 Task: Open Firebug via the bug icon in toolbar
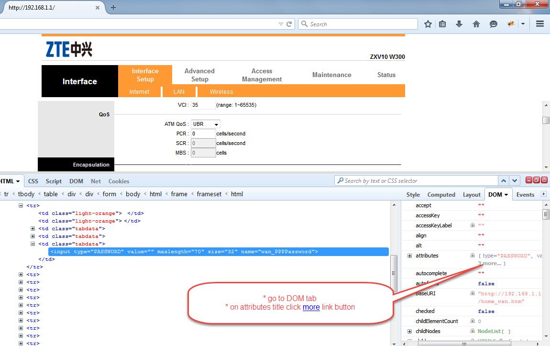510,23
